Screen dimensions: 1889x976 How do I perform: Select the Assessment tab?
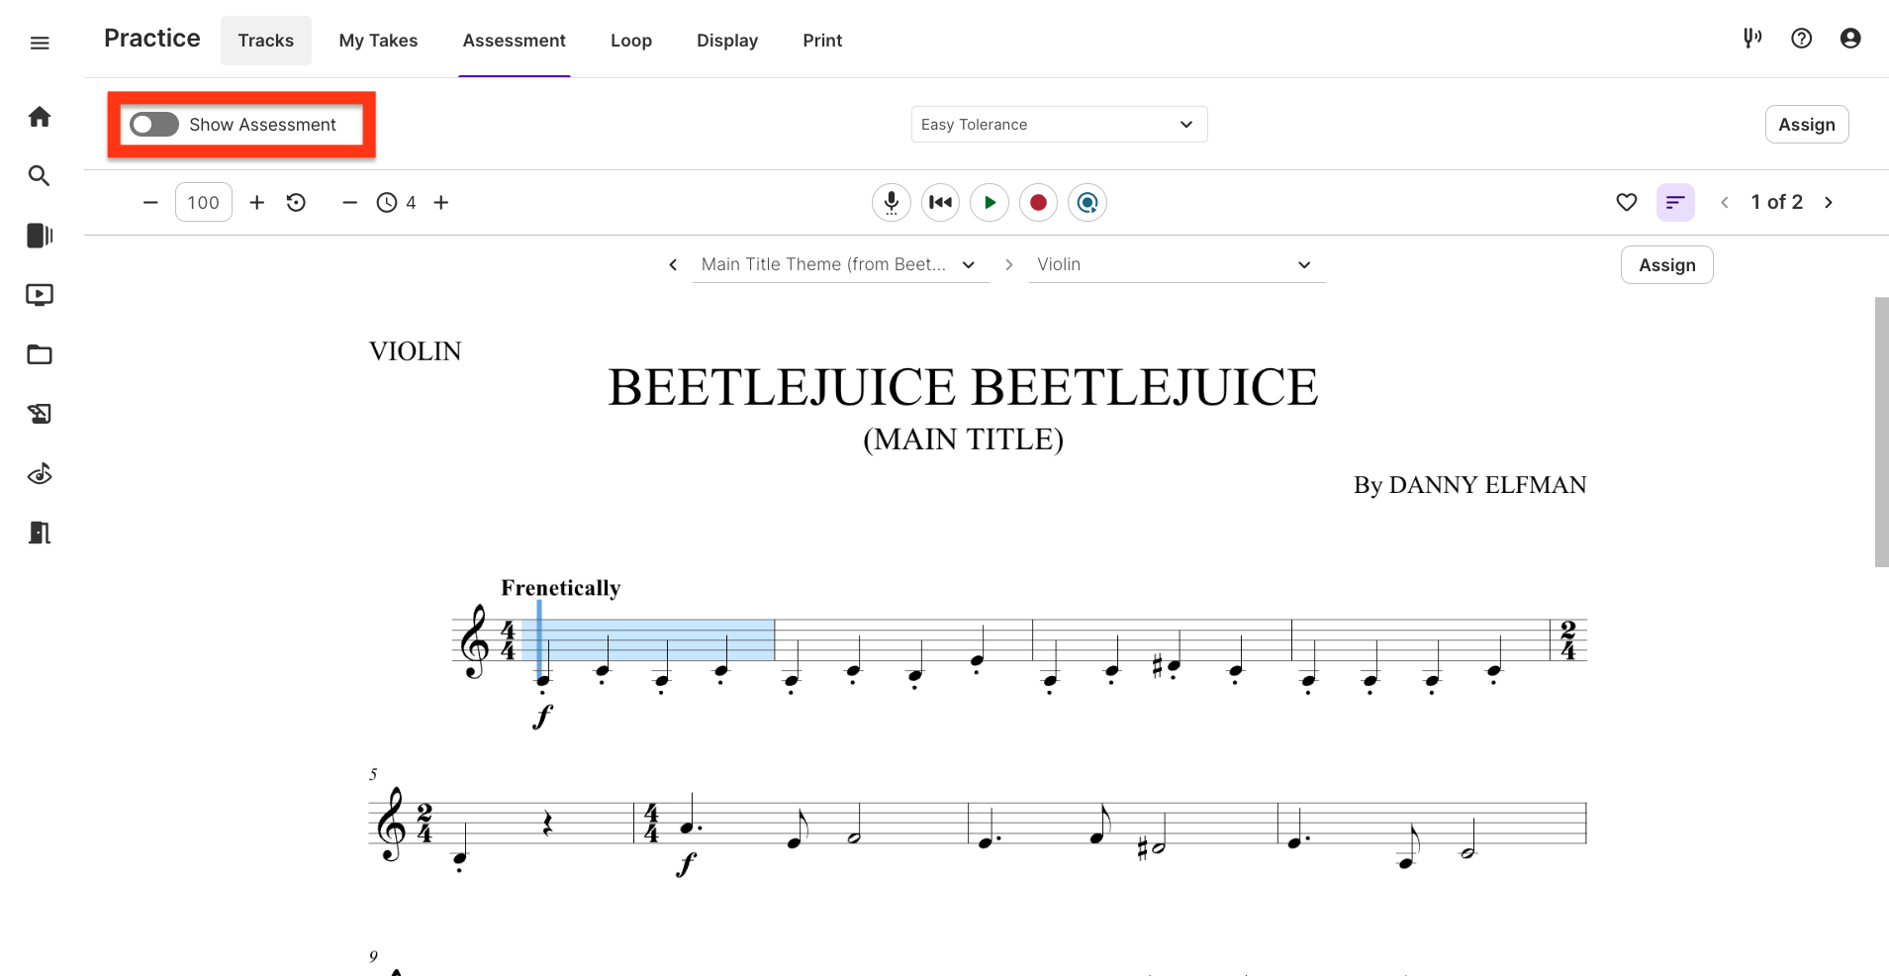pyautogui.click(x=515, y=41)
